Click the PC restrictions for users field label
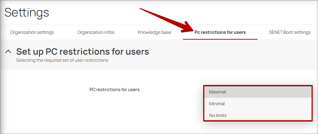318x134 pixels. tap(115, 90)
